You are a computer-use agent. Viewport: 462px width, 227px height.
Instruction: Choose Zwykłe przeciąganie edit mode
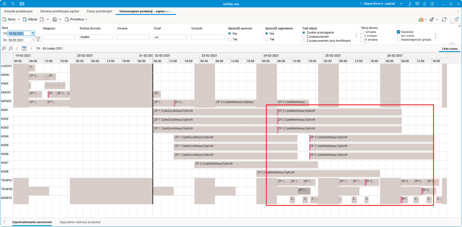[x=303, y=32]
